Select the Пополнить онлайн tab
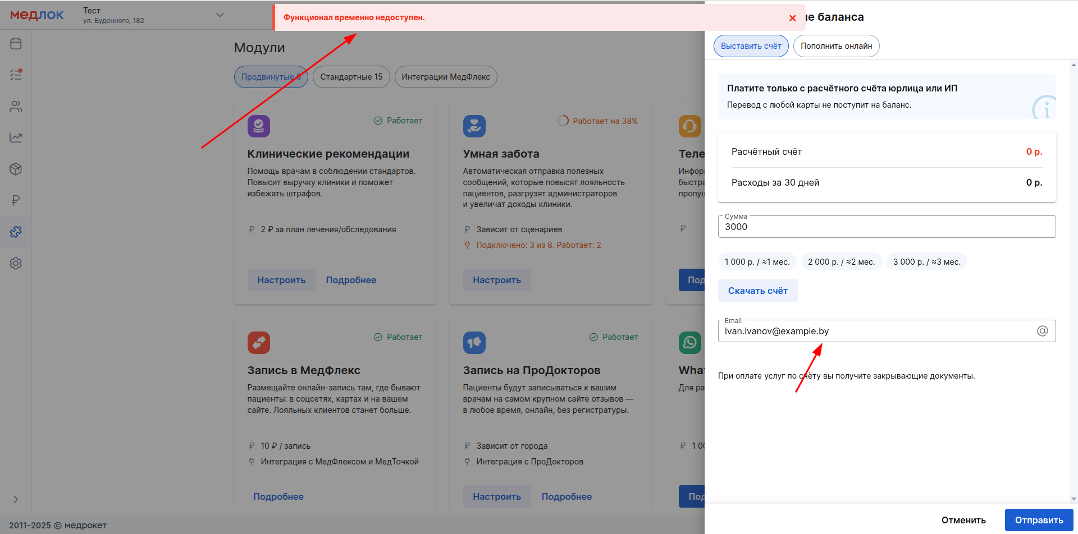Viewport: 1078px width, 534px height. coord(837,46)
